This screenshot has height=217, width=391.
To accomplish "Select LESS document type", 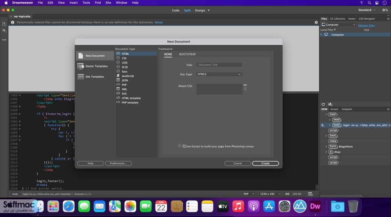I will (136, 62).
